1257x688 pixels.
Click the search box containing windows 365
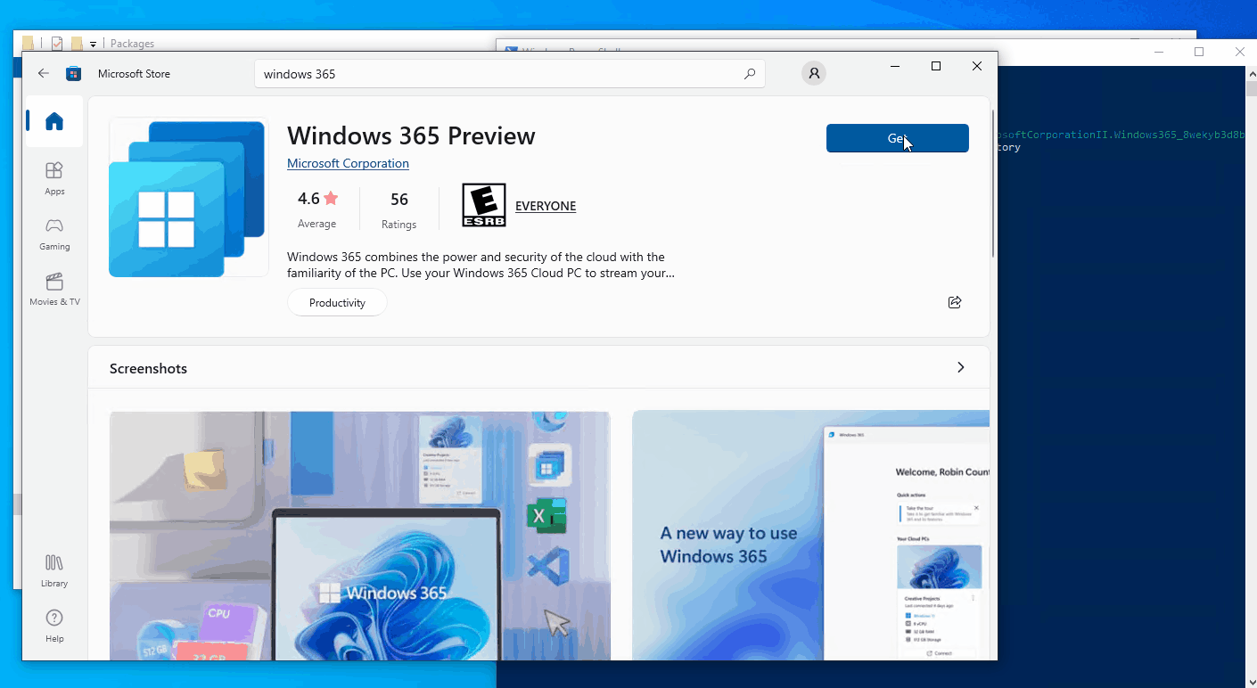[x=499, y=74]
